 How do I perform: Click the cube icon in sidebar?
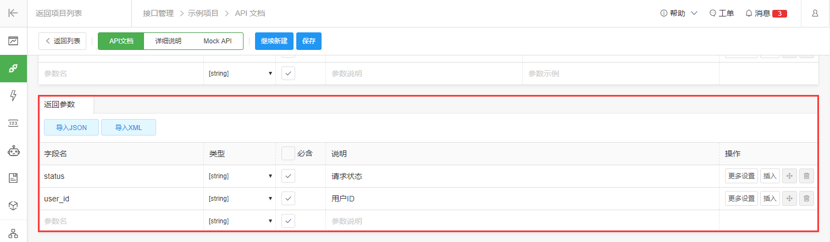(13, 205)
